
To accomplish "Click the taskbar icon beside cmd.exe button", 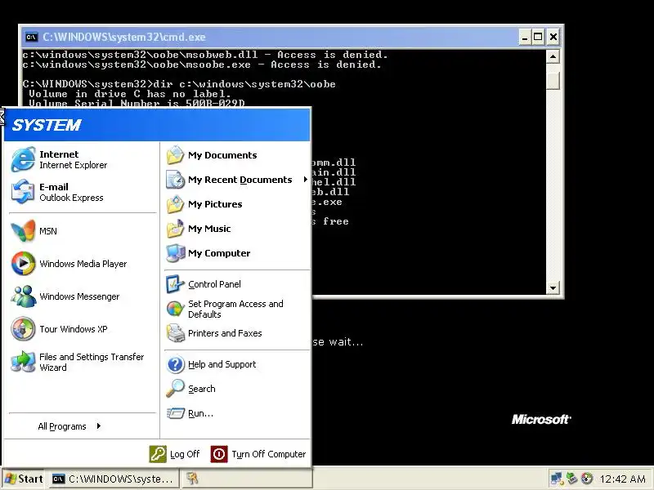I will point(191,479).
